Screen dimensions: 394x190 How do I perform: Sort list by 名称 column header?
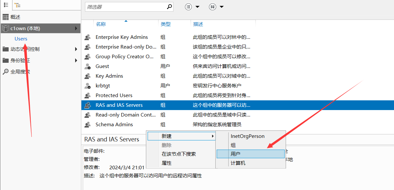tap(101, 24)
